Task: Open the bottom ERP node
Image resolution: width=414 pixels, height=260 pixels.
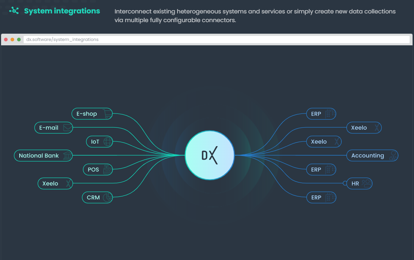Action: coord(321,197)
